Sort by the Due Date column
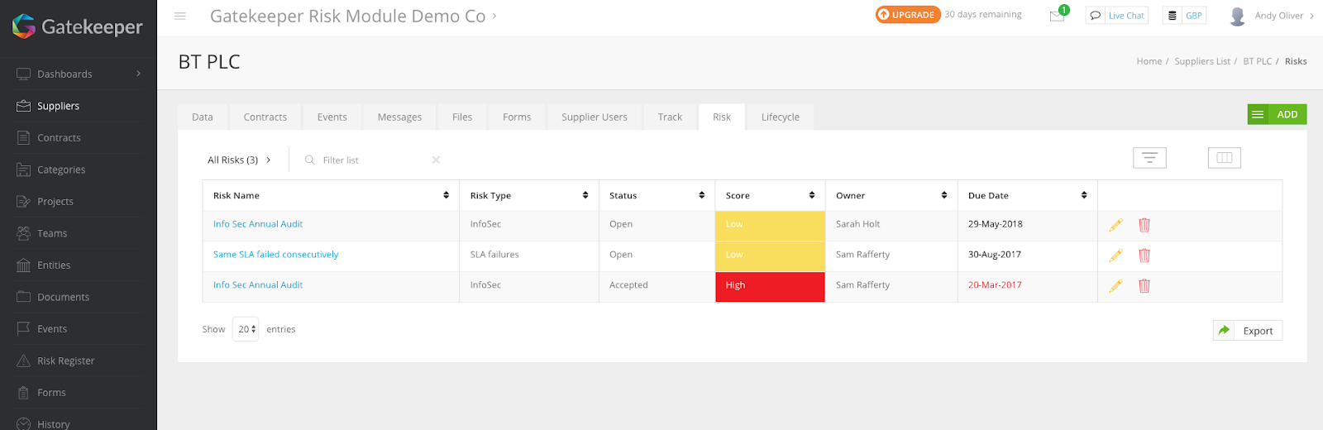 1028,195
